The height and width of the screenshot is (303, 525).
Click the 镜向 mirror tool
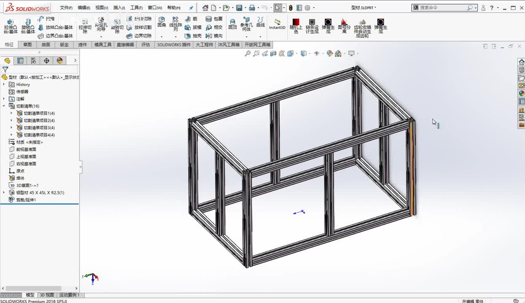tap(214, 36)
